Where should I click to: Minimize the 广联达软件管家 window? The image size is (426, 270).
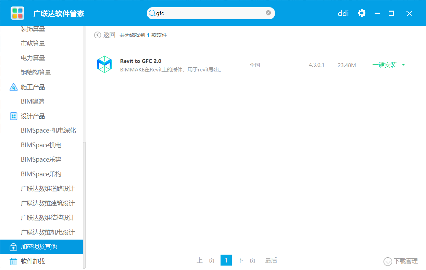377,13
